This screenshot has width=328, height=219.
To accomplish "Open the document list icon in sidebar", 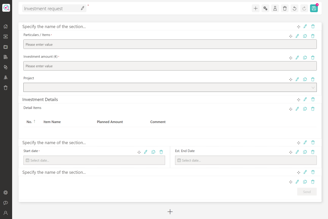I will click(x=6, y=57).
